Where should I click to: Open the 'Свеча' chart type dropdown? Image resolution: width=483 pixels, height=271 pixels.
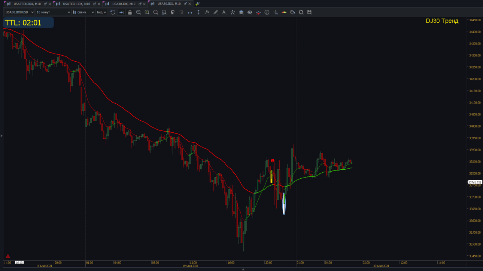(x=83, y=12)
